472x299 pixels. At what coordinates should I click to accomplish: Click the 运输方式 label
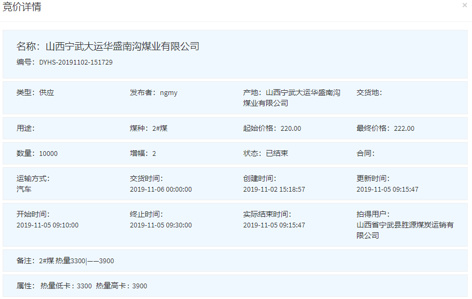click(33, 178)
